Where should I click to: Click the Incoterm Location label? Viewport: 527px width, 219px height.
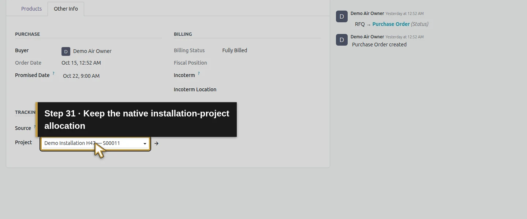click(195, 89)
